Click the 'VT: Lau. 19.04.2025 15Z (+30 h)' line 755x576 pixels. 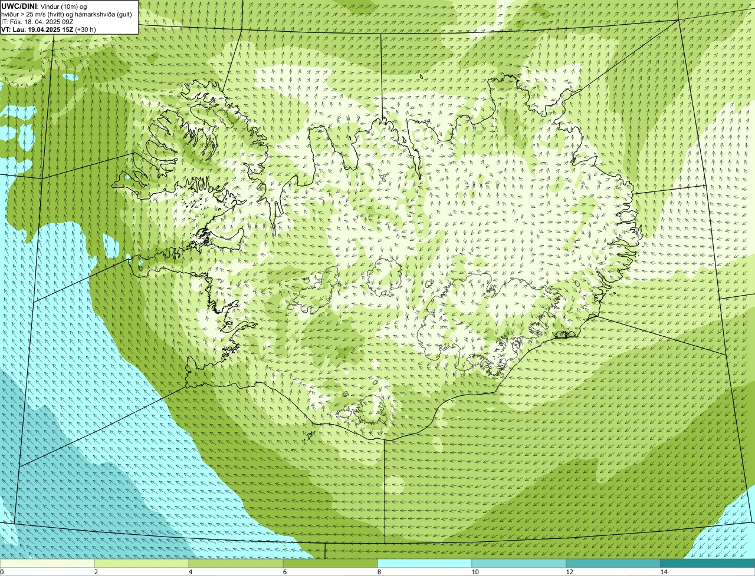(49, 29)
